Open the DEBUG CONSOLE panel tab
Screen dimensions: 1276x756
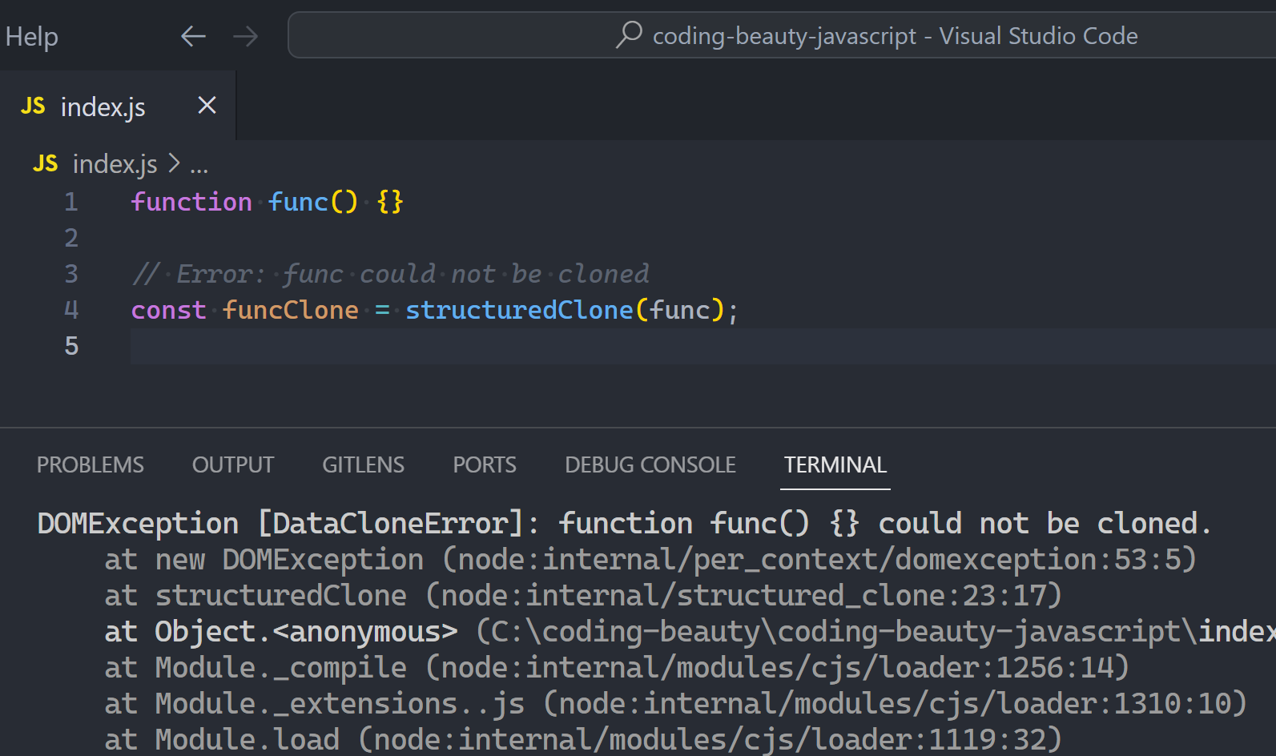pyautogui.click(x=650, y=464)
